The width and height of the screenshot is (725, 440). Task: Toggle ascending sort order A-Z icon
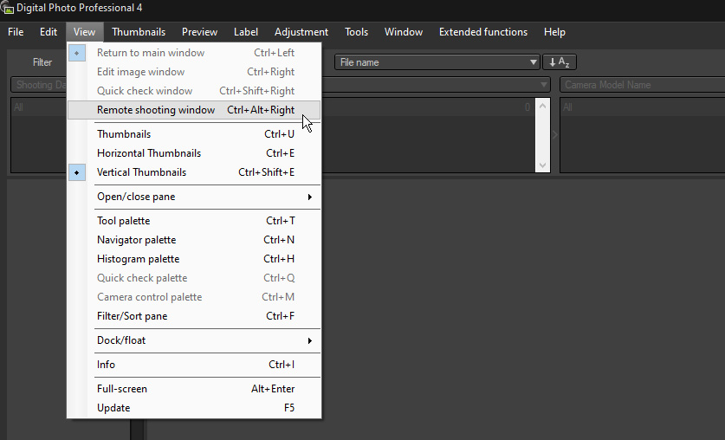pyautogui.click(x=560, y=62)
